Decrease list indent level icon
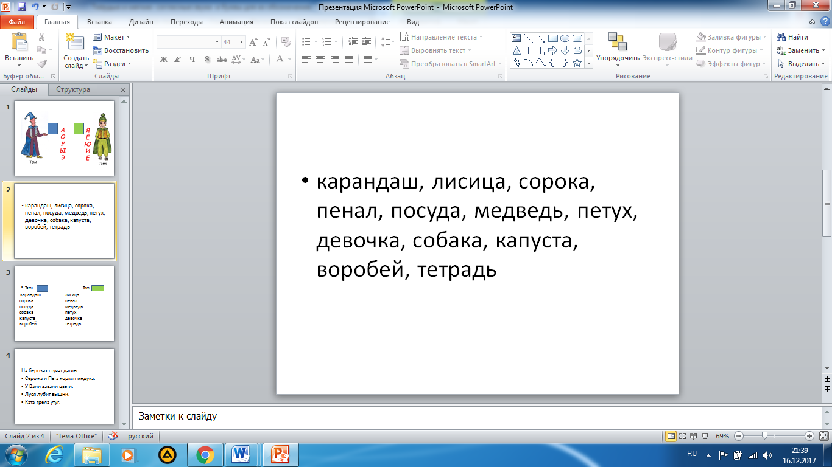 [x=353, y=42]
